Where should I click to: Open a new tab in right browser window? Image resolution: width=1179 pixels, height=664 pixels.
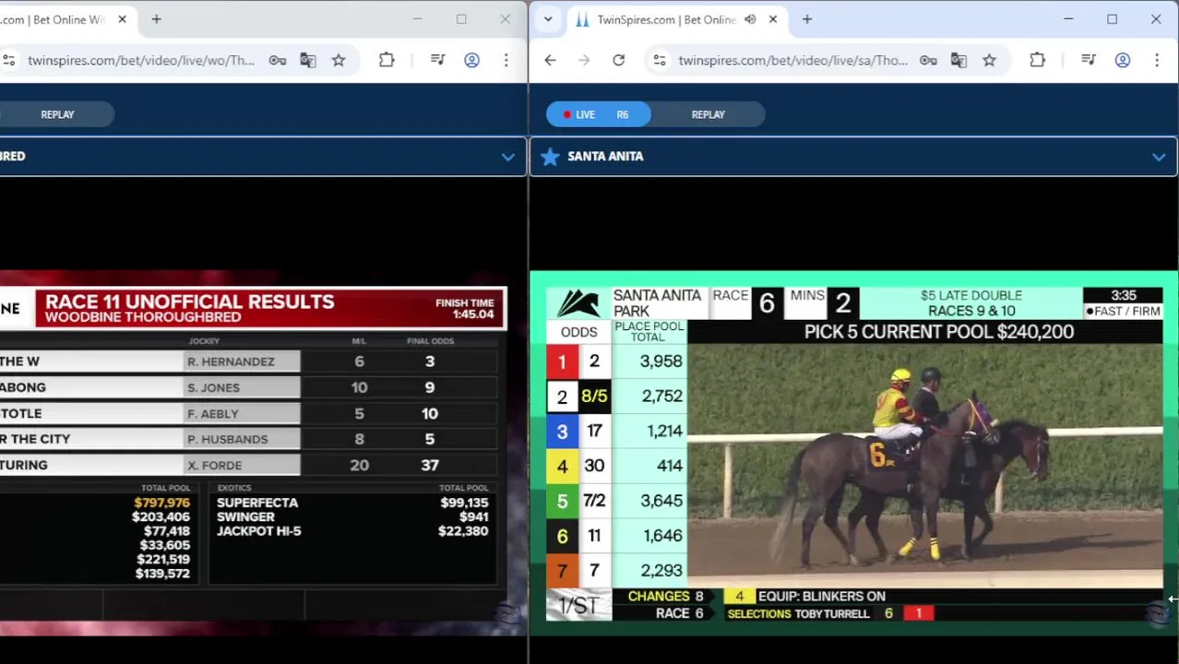[807, 19]
